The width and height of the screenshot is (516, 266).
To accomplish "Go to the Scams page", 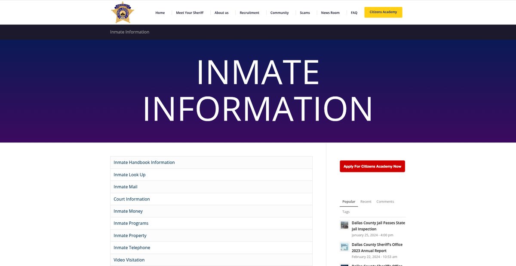I will pos(305,13).
